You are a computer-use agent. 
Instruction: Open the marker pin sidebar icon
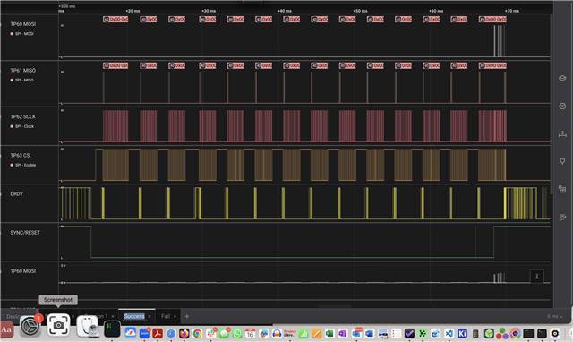point(562,161)
